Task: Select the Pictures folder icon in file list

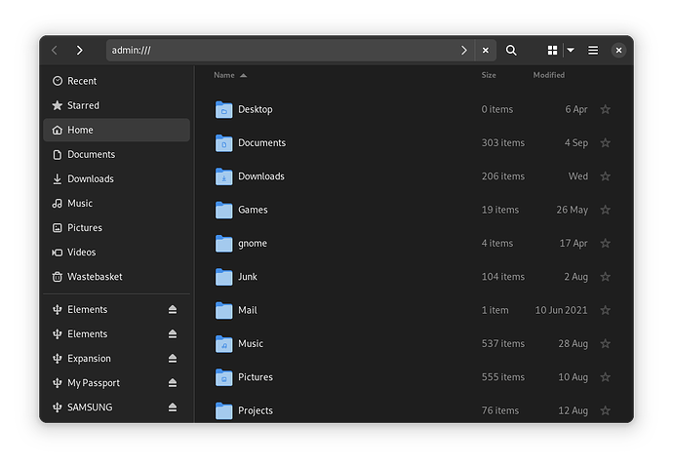Action: pos(223,377)
